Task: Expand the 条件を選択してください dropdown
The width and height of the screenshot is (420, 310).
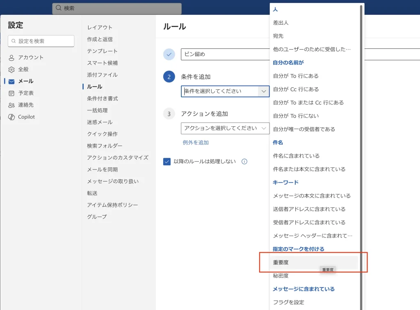Action: 225,91
